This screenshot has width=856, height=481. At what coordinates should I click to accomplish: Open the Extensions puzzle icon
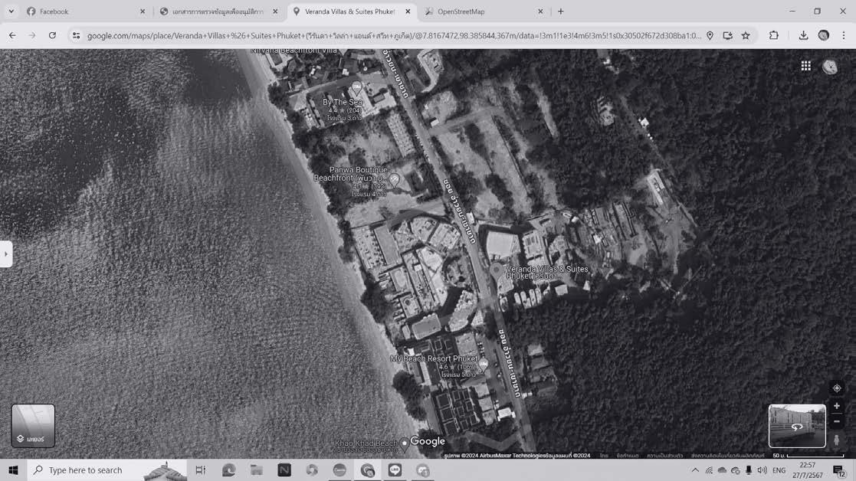[773, 35]
